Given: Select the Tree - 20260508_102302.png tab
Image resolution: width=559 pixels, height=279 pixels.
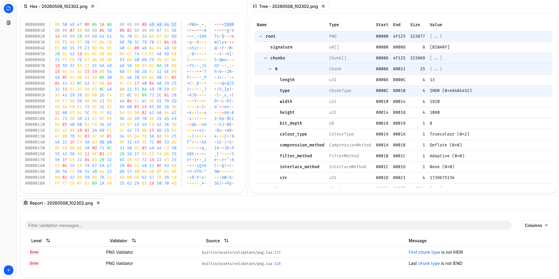Looking at the screenshot, I should click(290, 6).
